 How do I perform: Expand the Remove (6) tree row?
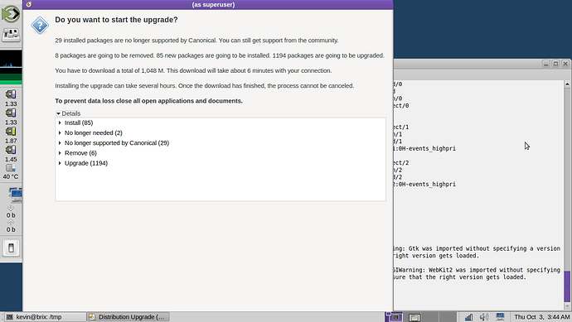click(60, 153)
